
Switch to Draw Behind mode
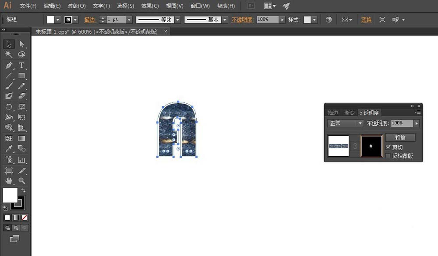pos(16,228)
